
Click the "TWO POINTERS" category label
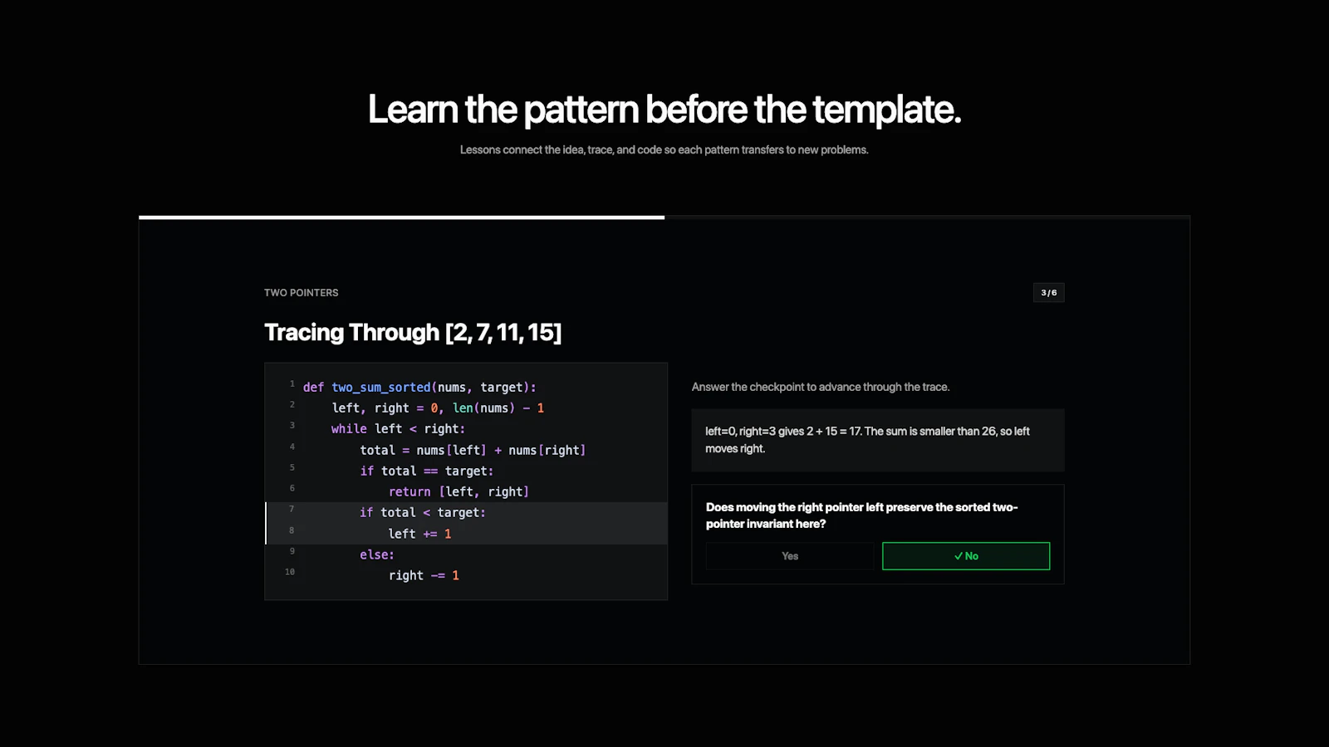click(x=302, y=293)
